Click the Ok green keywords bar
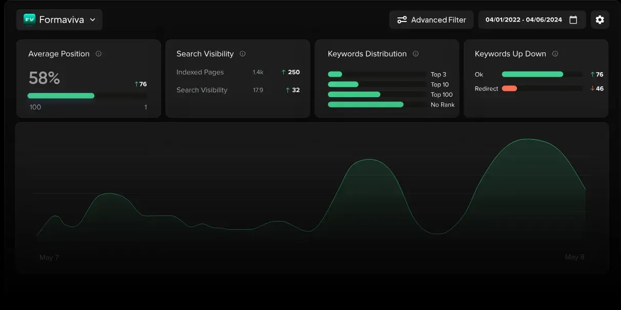Image resolution: width=621 pixels, height=310 pixels. pos(532,74)
